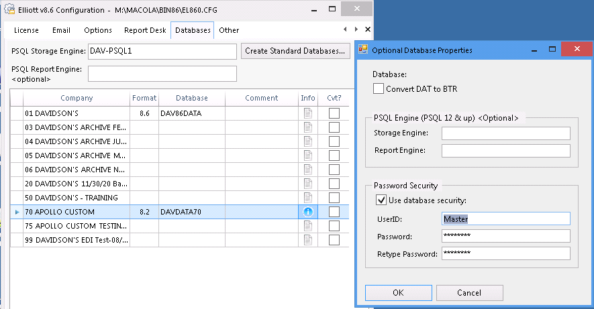Image resolution: width=594 pixels, height=309 pixels.
Task: Uncheck Use database security checkbox
Action: [x=381, y=200]
